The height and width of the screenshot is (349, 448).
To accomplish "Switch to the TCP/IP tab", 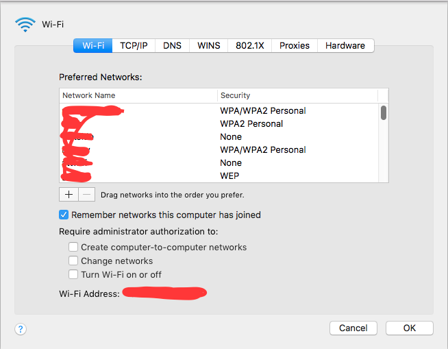I will coord(134,45).
